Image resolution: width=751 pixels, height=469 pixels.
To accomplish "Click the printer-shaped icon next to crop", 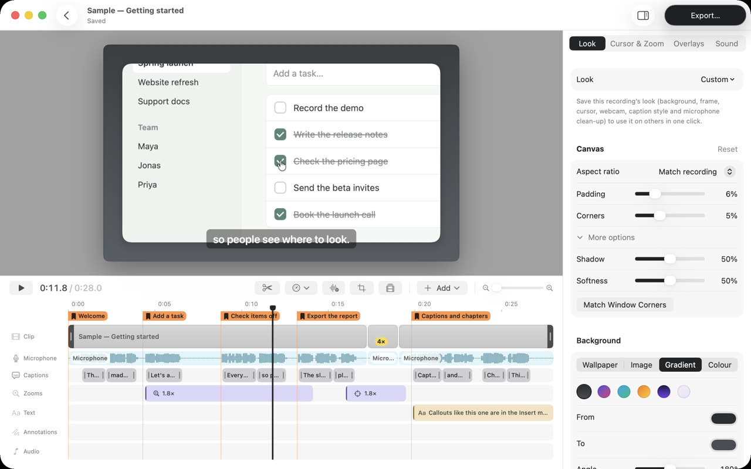I will point(390,288).
